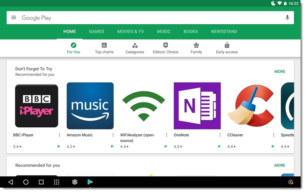Screen dimensions: 305x192
Task: Select the Family star icon
Action: [196, 45]
